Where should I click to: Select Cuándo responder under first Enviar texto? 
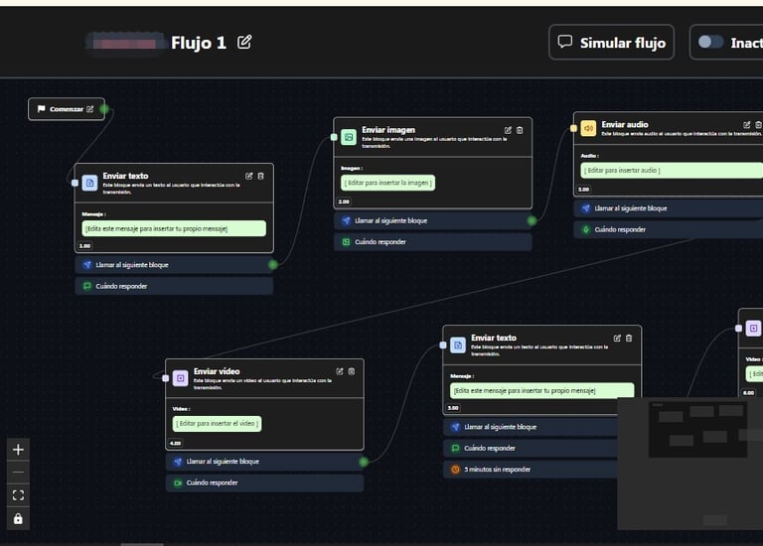[x=174, y=286]
